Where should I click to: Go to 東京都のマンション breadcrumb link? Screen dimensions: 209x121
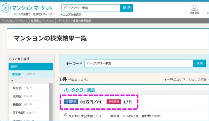click(42, 21)
